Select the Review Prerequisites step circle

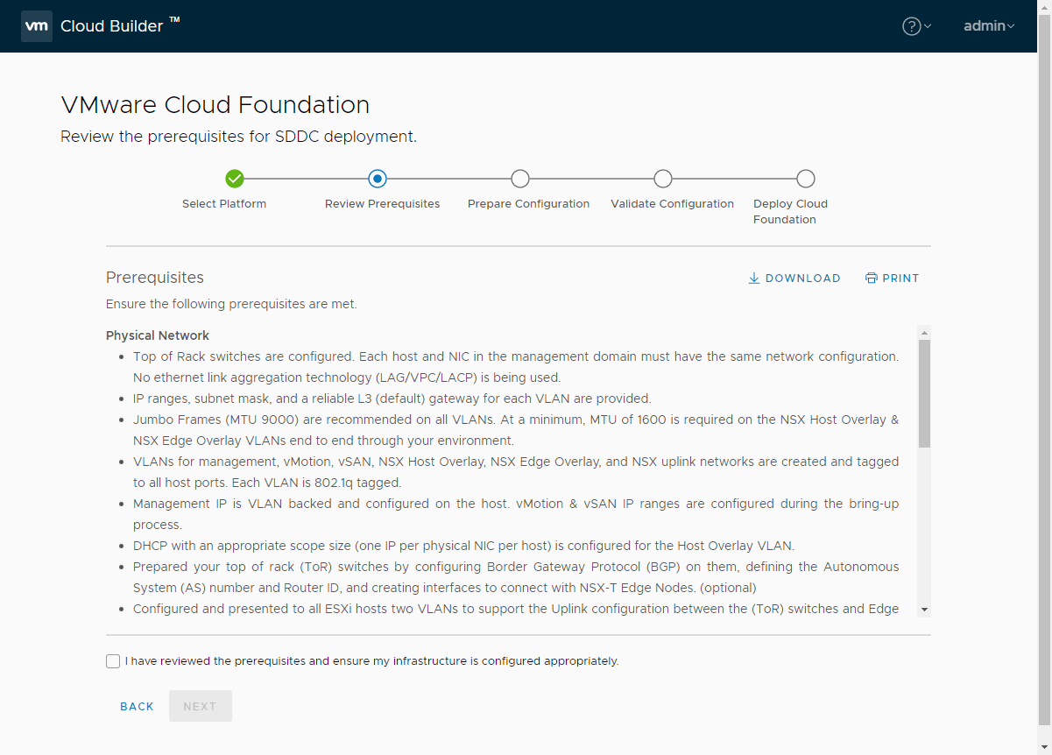tap(378, 179)
